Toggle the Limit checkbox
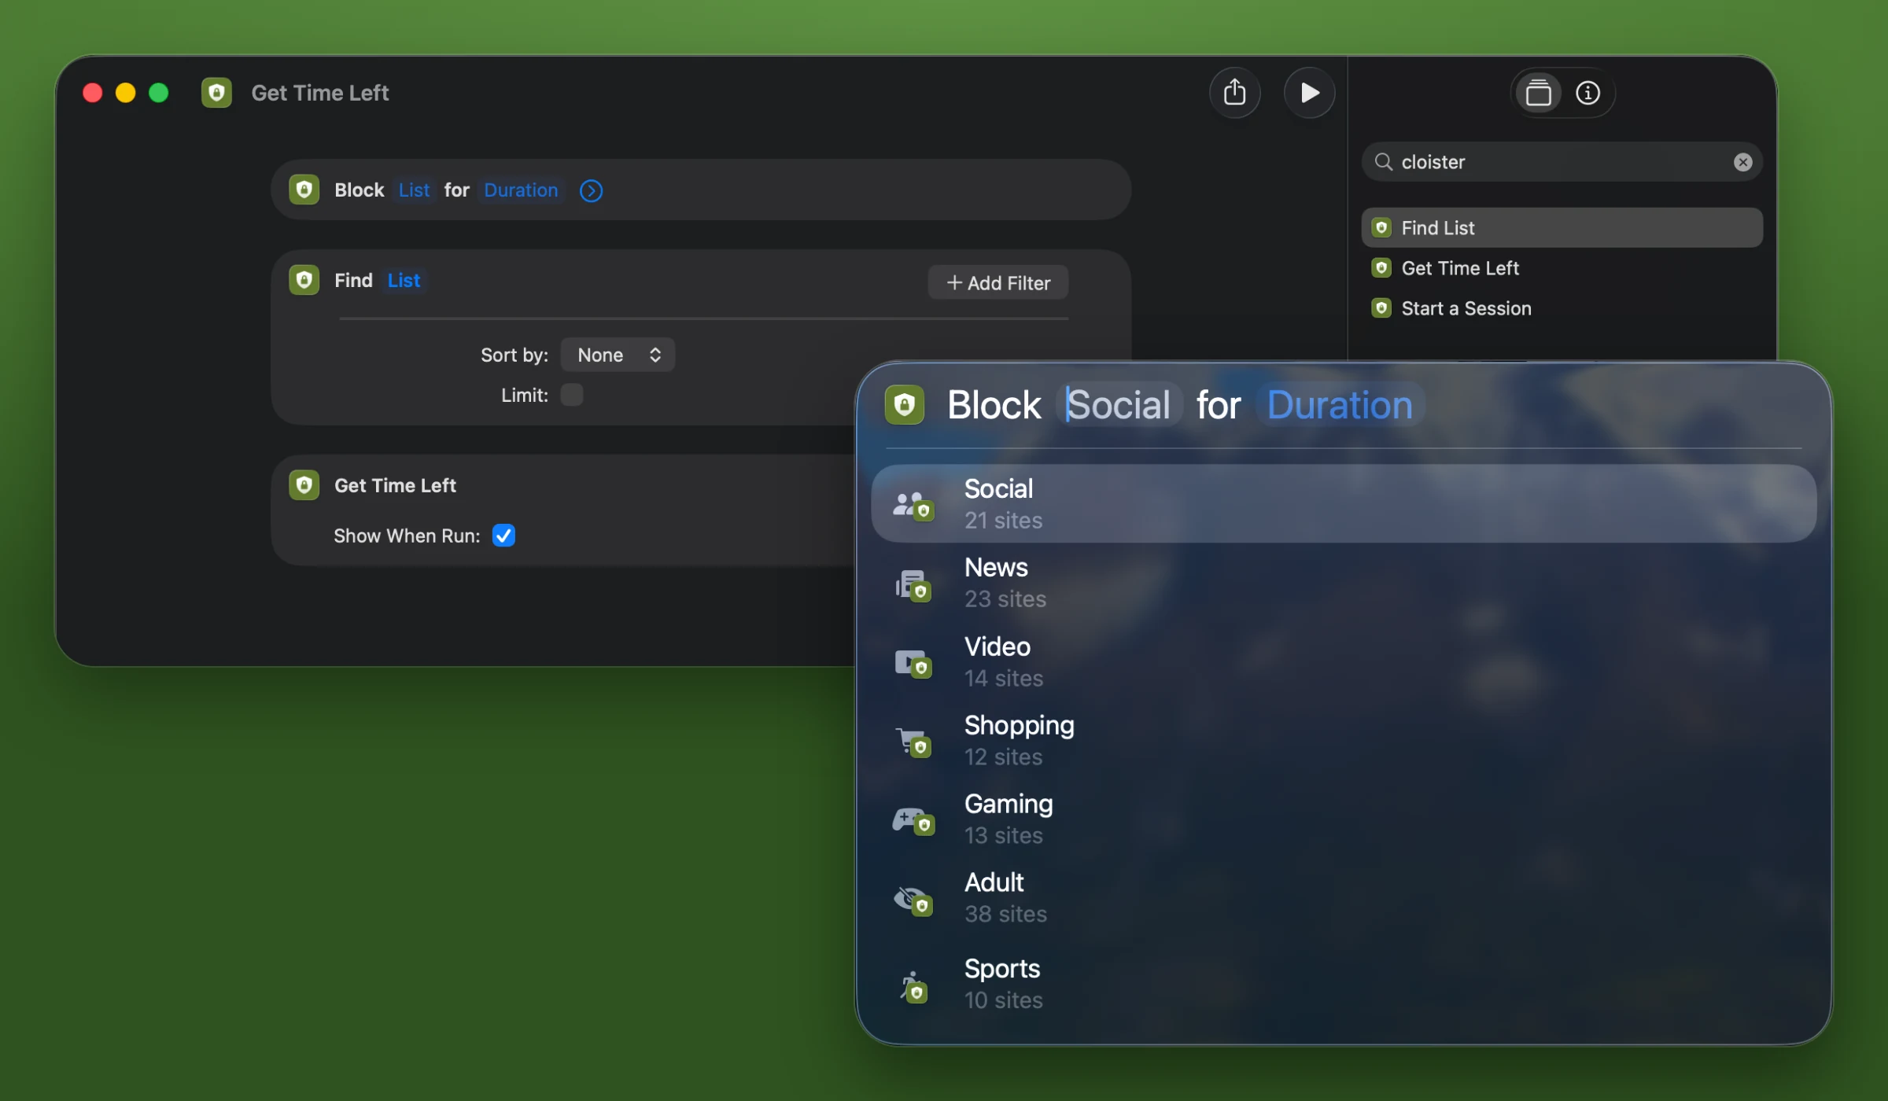This screenshot has height=1101, width=1888. pyautogui.click(x=572, y=395)
